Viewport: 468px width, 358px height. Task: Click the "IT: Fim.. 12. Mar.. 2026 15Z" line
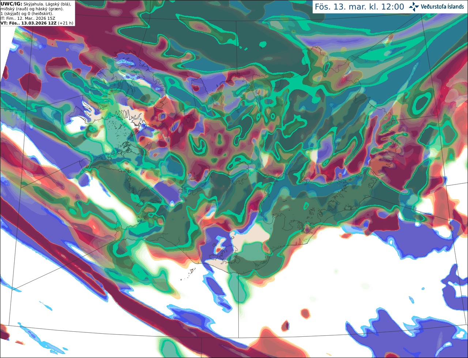click(x=28, y=18)
